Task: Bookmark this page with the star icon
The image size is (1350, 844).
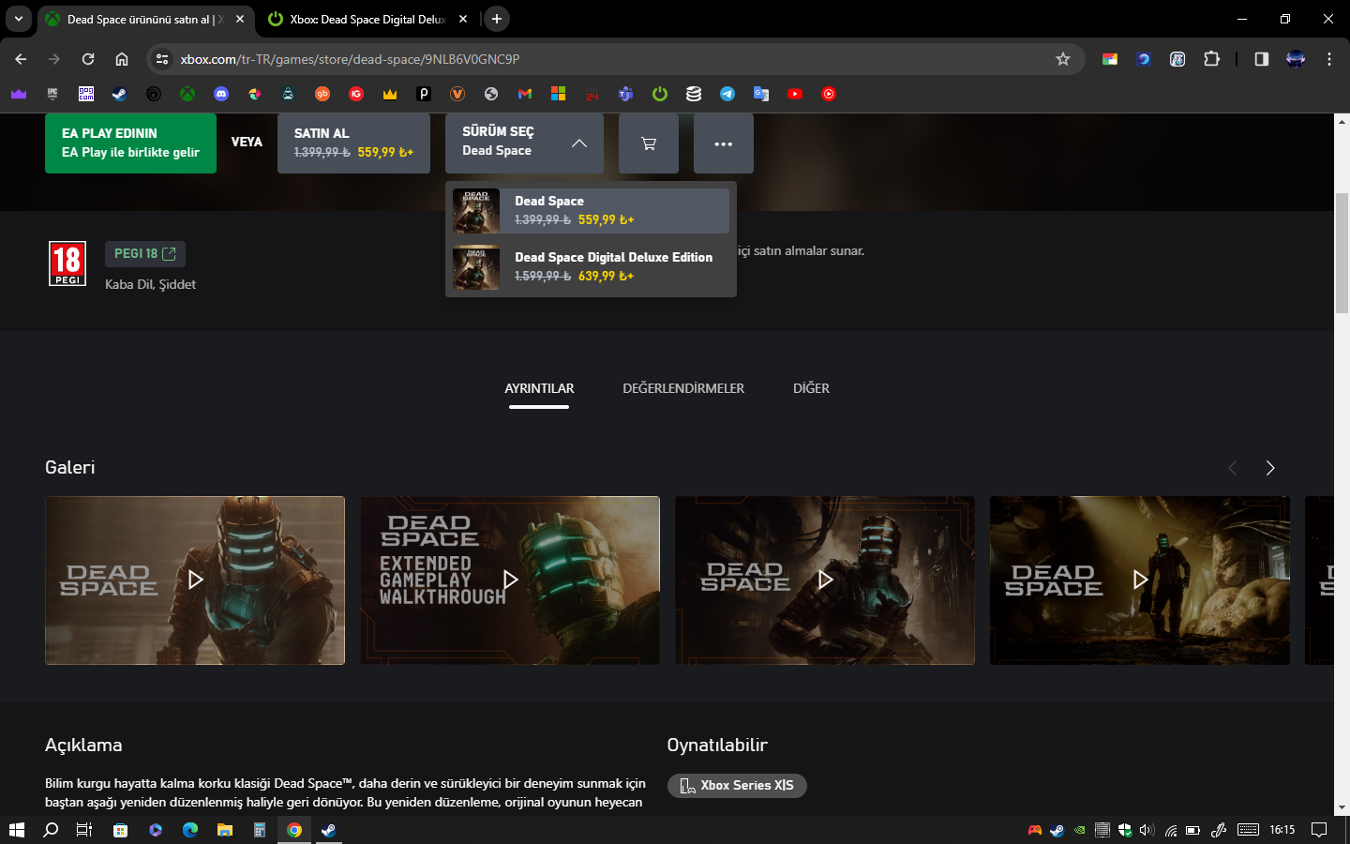Action: pyautogui.click(x=1063, y=59)
